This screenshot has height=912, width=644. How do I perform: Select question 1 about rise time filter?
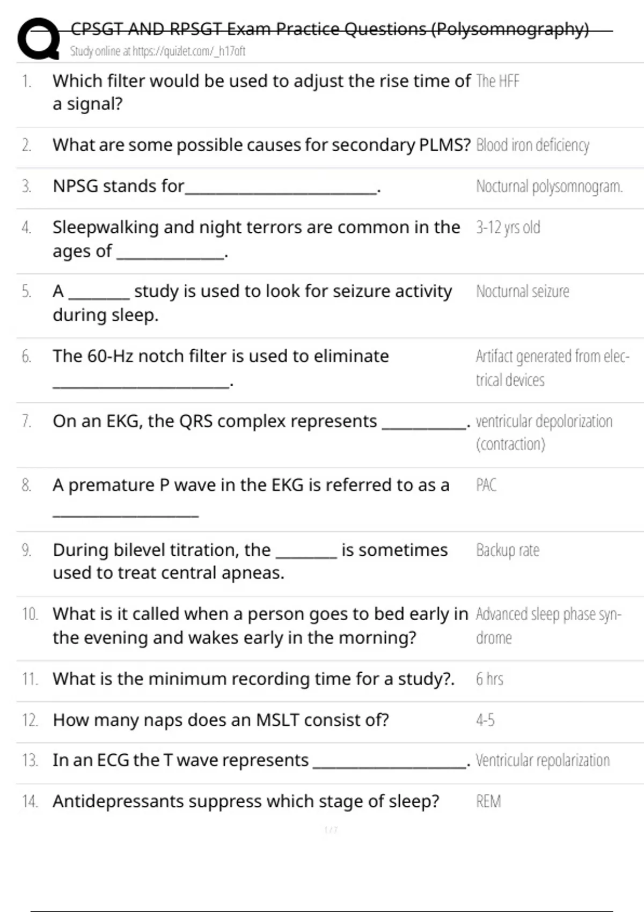pos(261,92)
